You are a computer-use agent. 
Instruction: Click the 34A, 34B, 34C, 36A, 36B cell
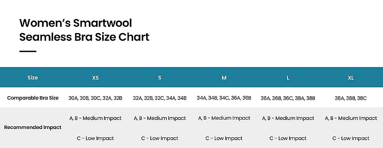[x=224, y=98]
